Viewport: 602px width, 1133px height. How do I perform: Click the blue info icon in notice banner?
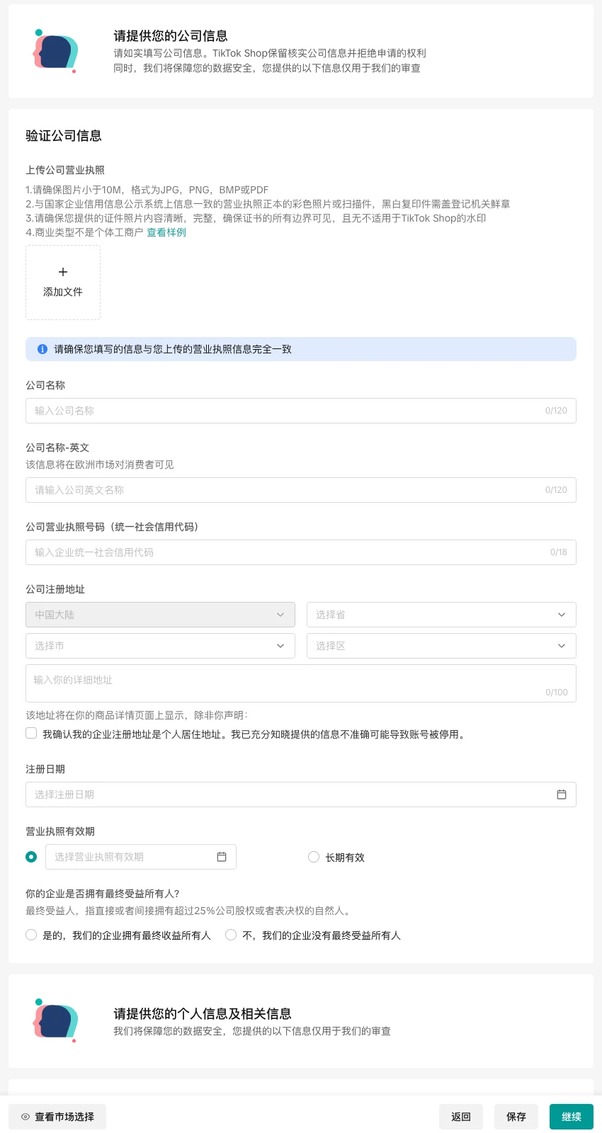pos(42,349)
